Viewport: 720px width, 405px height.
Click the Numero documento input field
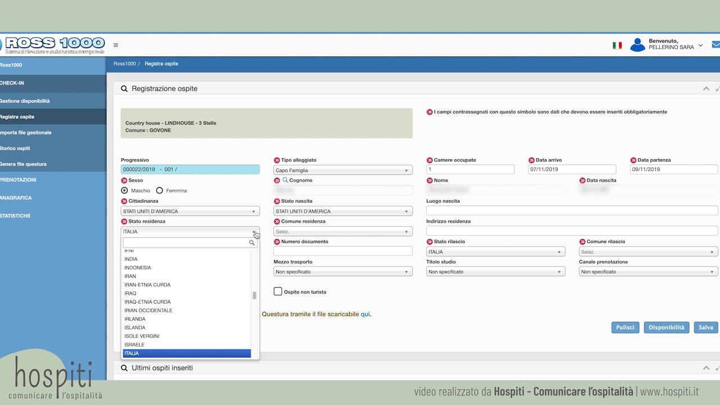(343, 251)
